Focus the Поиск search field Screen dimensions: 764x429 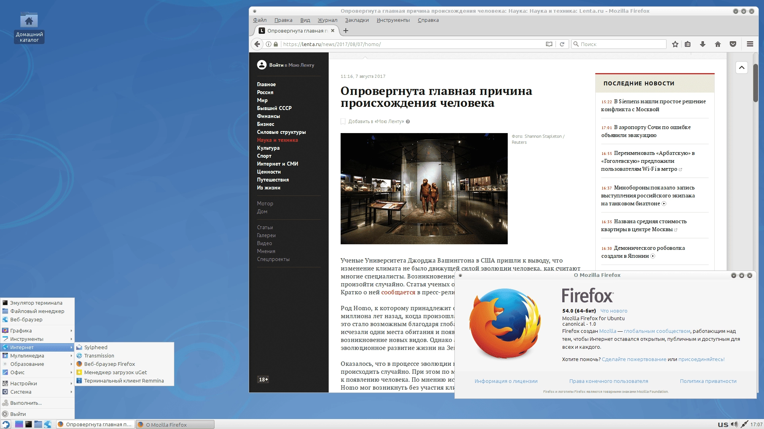[619, 44]
